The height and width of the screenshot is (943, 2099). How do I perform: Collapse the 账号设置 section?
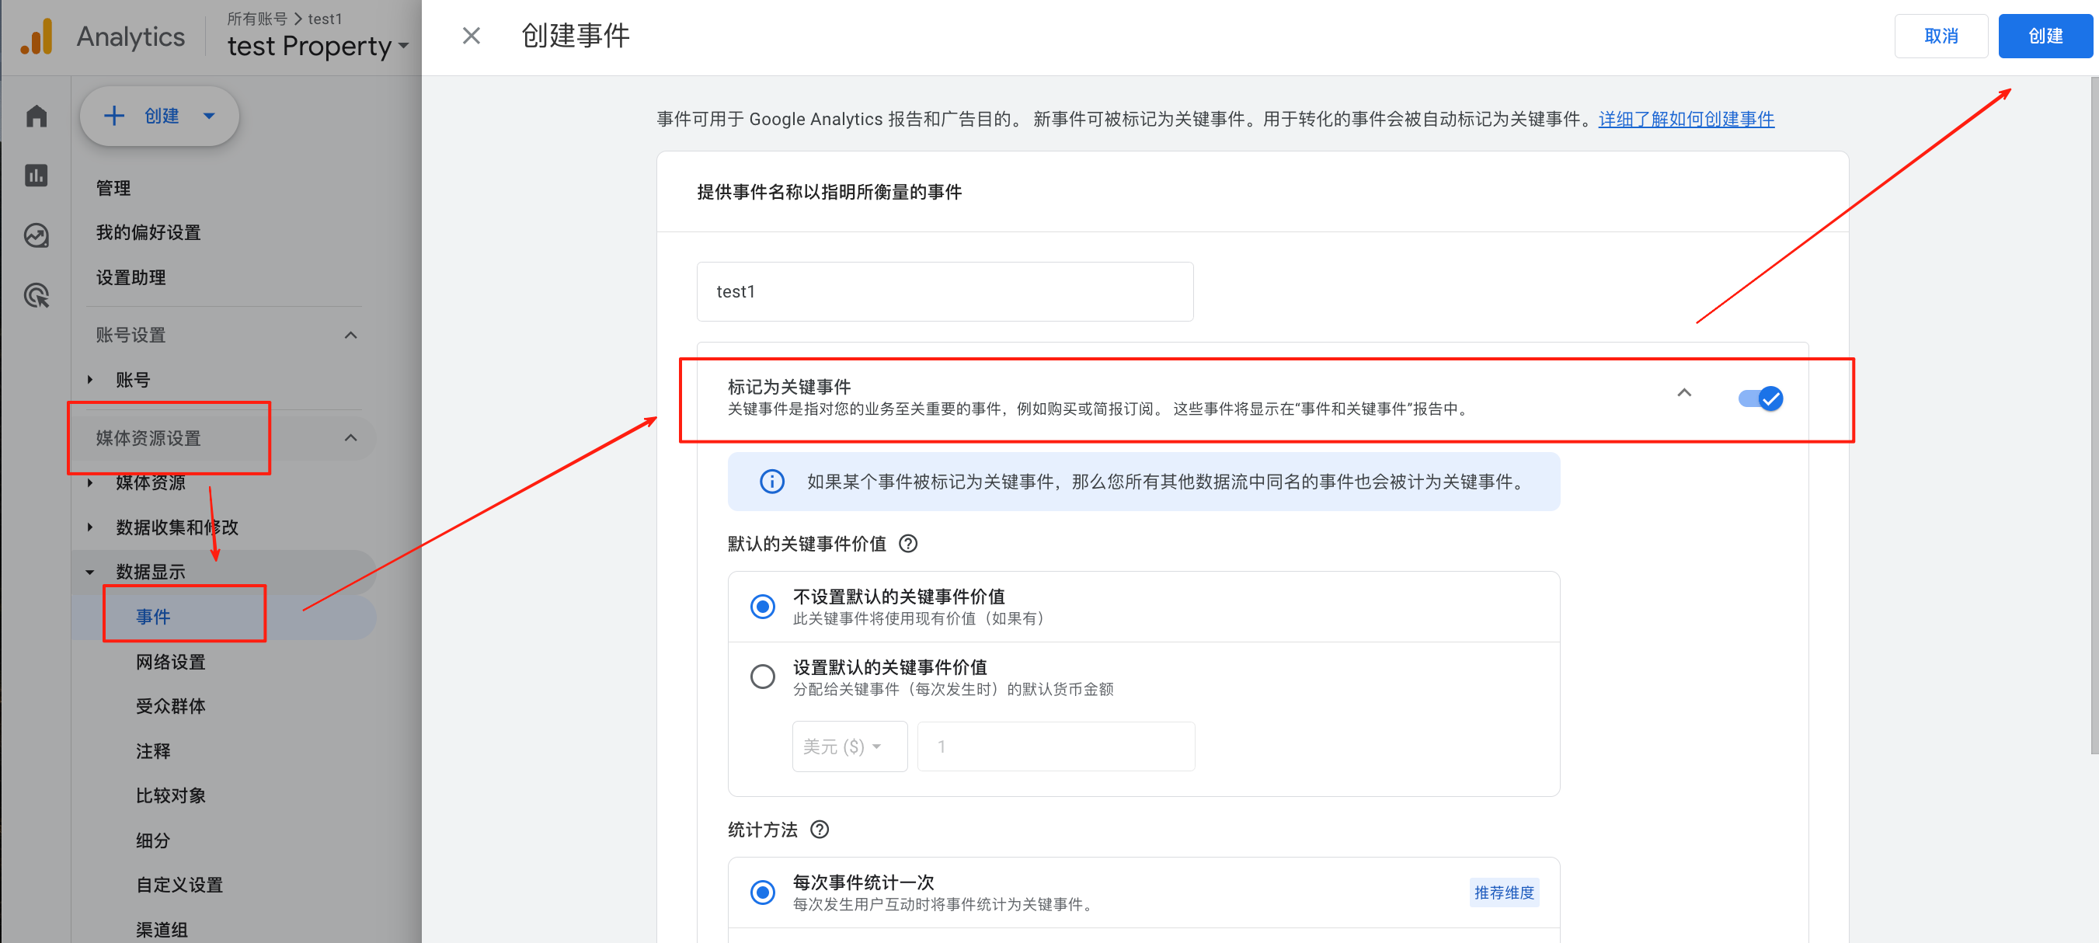click(350, 334)
